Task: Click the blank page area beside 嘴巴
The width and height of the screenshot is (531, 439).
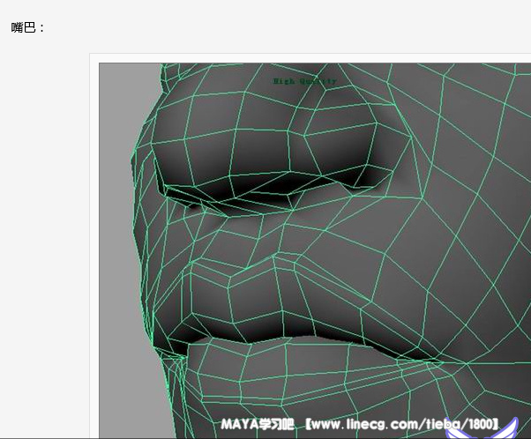Action: click(x=265, y=27)
